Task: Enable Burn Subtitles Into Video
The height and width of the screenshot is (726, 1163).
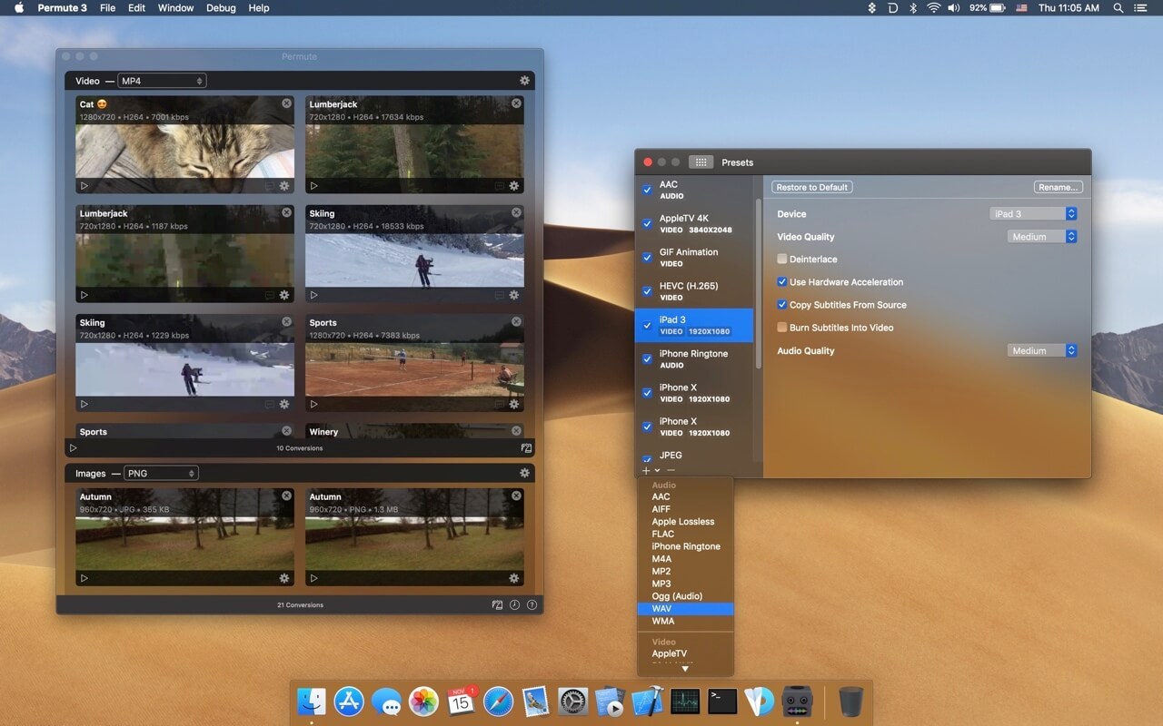Action: (782, 328)
